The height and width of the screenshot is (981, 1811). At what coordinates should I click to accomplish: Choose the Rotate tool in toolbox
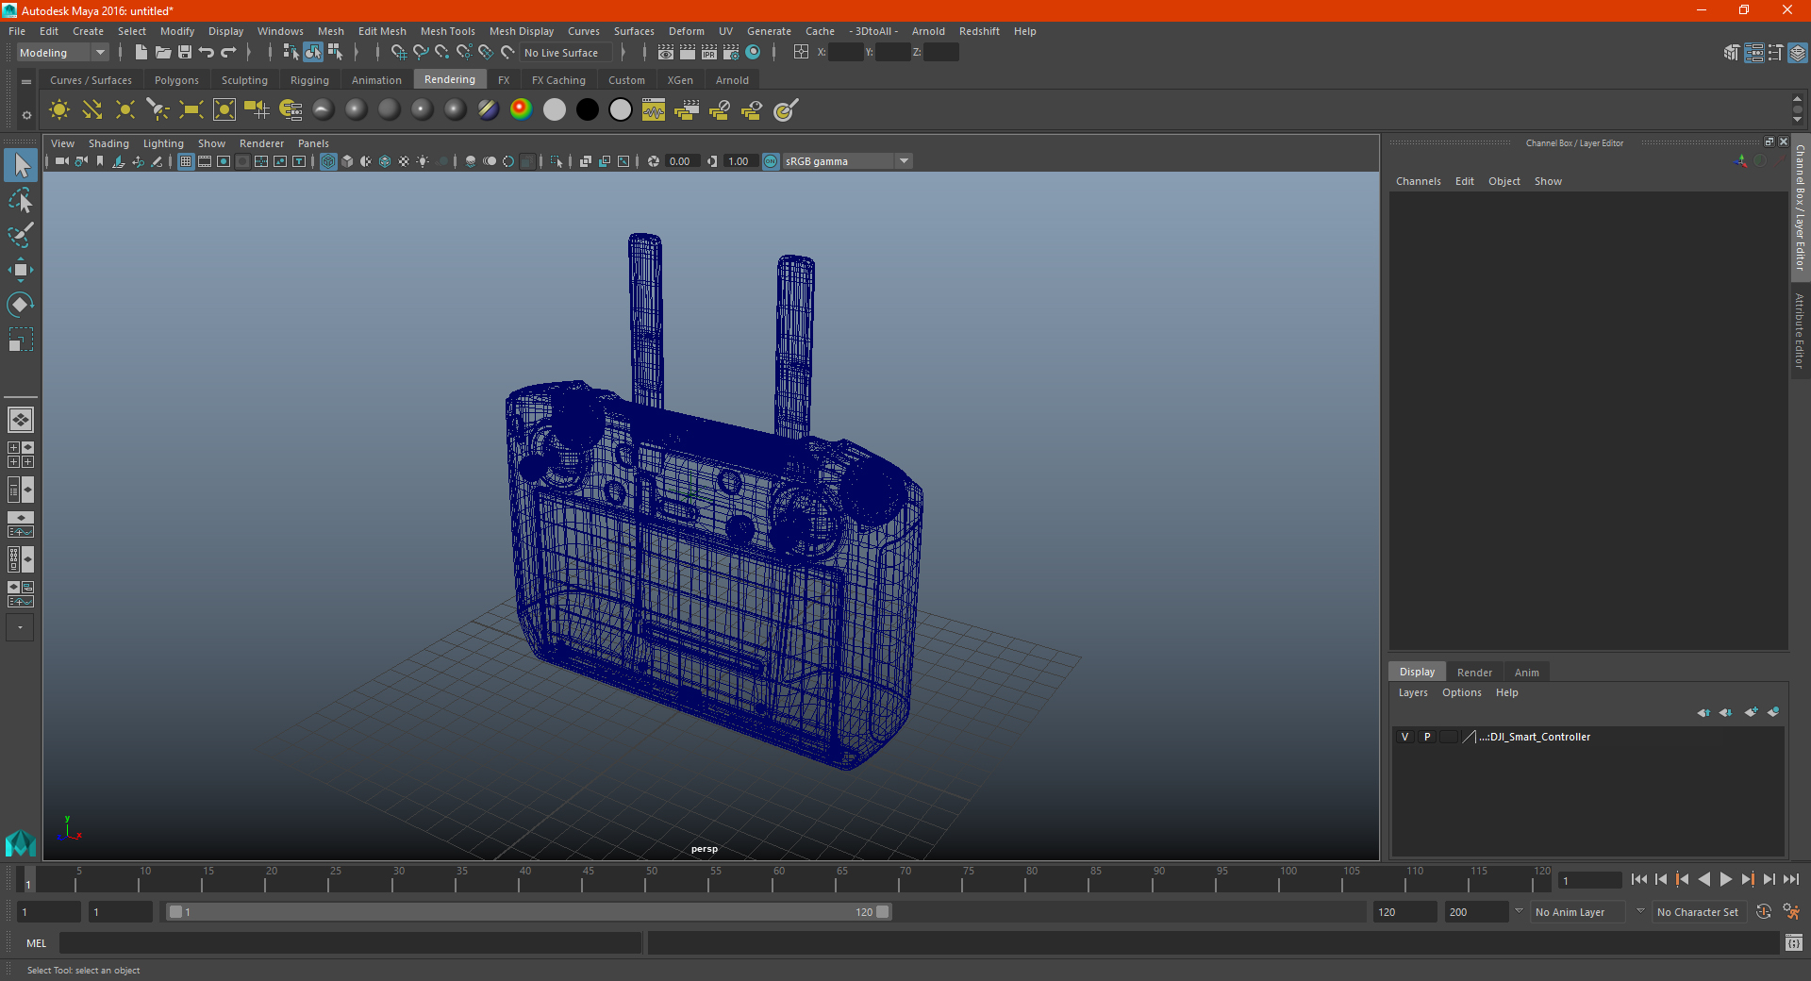[x=21, y=305]
